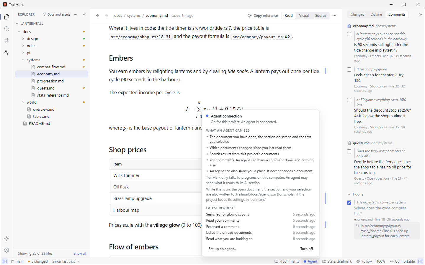
Task: Check the Brass lamp upgrade comment checkbox
Action: point(349,69)
